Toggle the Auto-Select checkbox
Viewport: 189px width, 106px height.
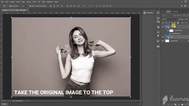click(10, 6)
